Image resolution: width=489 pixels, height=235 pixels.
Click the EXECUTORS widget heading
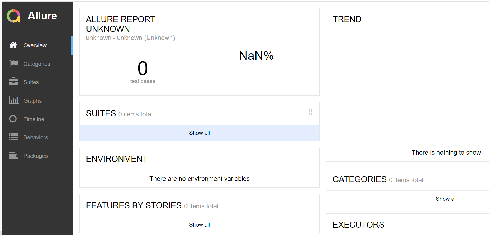[358, 225]
